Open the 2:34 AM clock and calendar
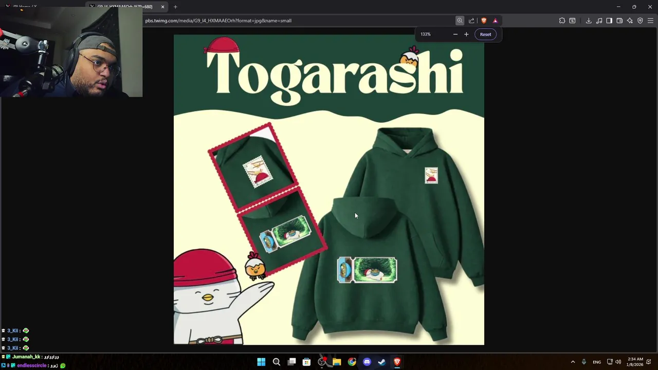This screenshot has height=370, width=658. [x=635, y=362]
